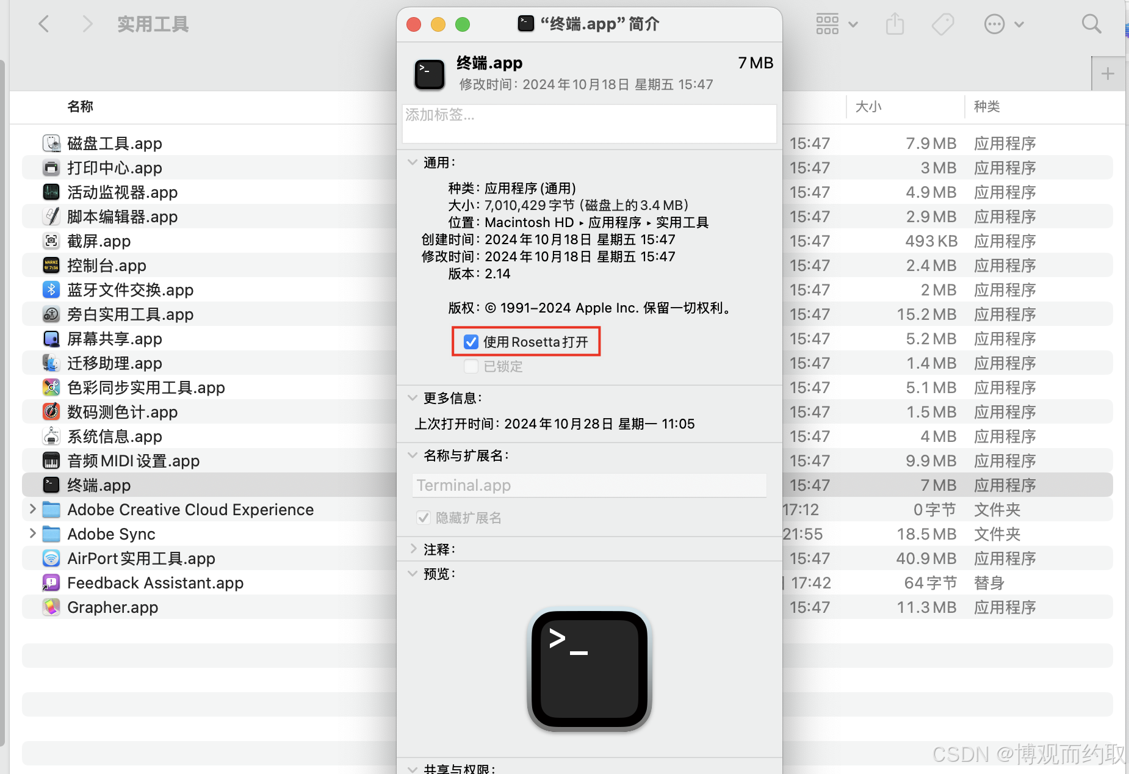Close the 终端.app info window
1129x774 pixels.
[x=414, y=24]
